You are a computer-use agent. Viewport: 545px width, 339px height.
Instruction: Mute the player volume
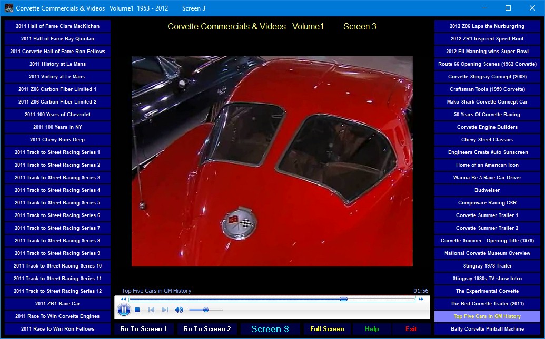pos(179,310)
